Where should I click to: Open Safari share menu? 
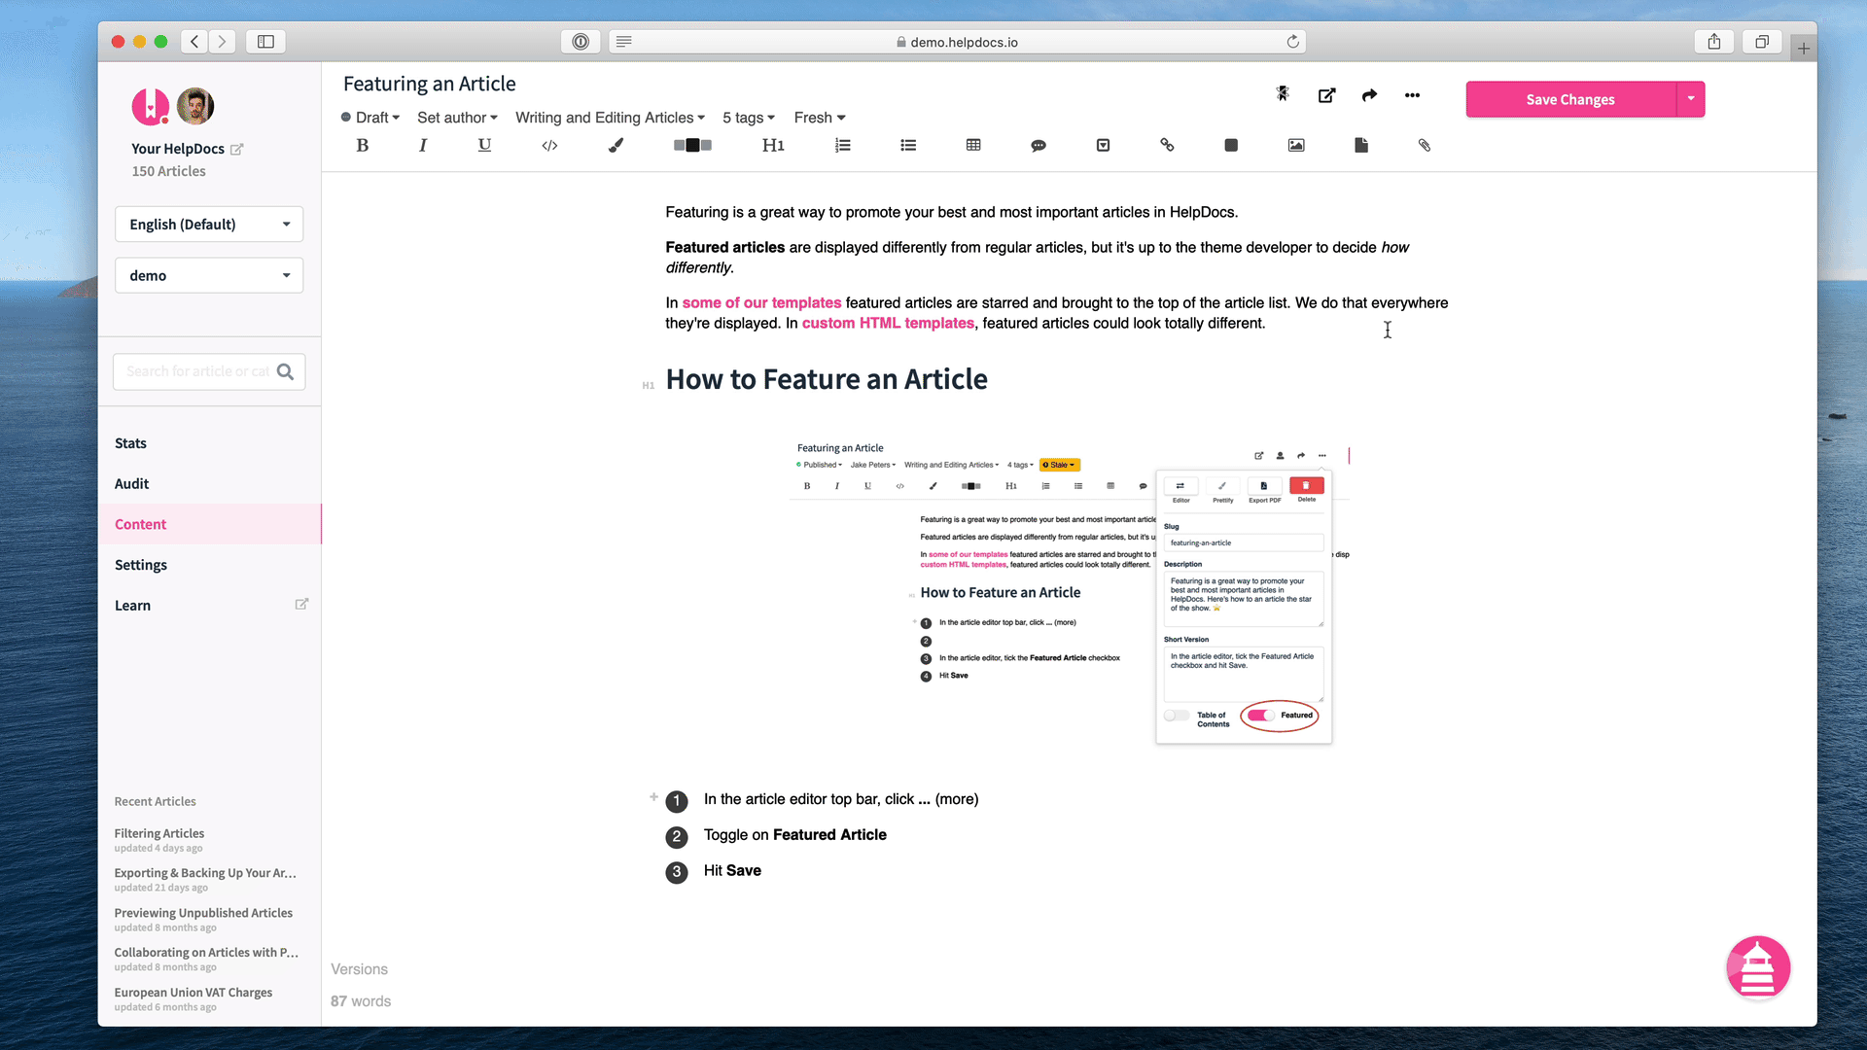tap(1714, 42)
